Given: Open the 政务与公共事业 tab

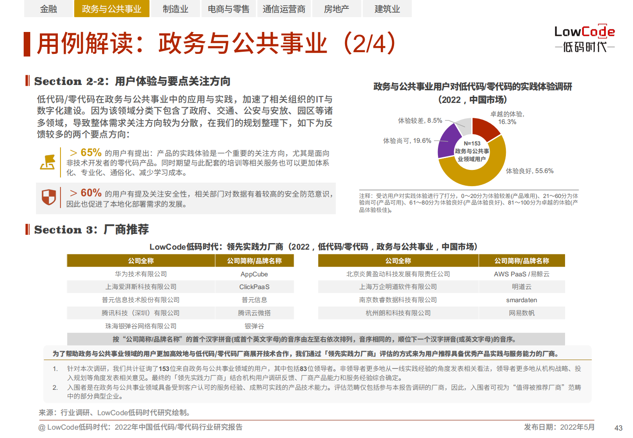Looking at the screenshot, I should coord(112,9).
